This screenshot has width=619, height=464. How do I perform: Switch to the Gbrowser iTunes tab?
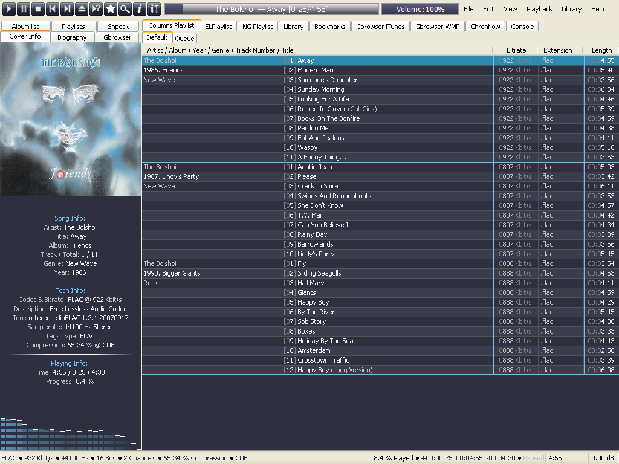click(380, 27)
